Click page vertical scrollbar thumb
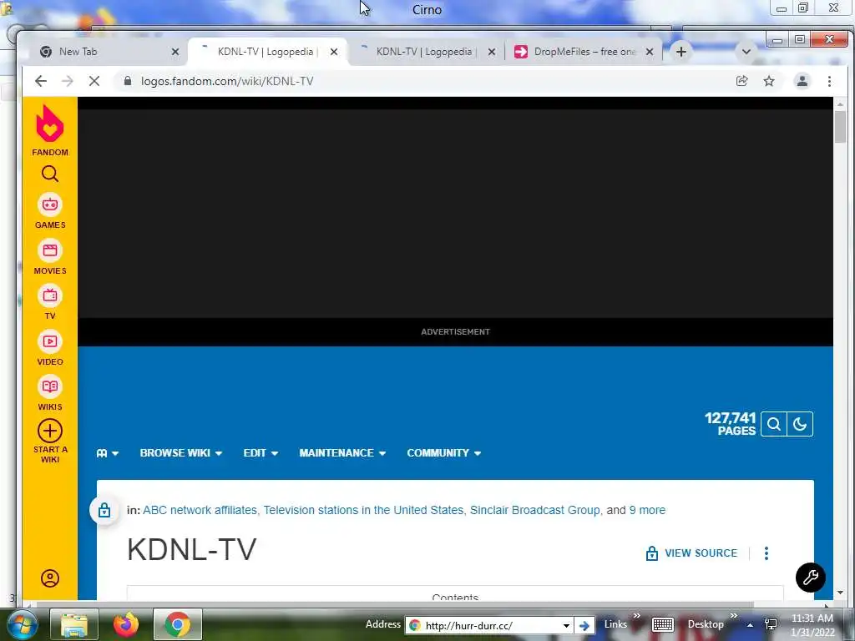 [840, 127]
